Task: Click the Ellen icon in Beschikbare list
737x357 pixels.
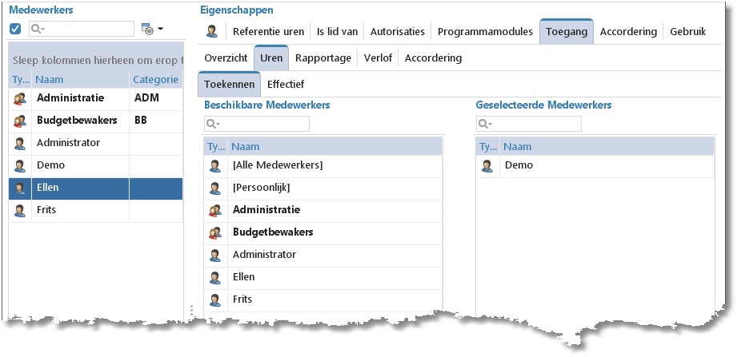Action: tap(215, 278)
